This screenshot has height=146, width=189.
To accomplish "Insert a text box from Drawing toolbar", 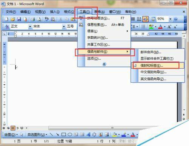I will tap(76, 134).
